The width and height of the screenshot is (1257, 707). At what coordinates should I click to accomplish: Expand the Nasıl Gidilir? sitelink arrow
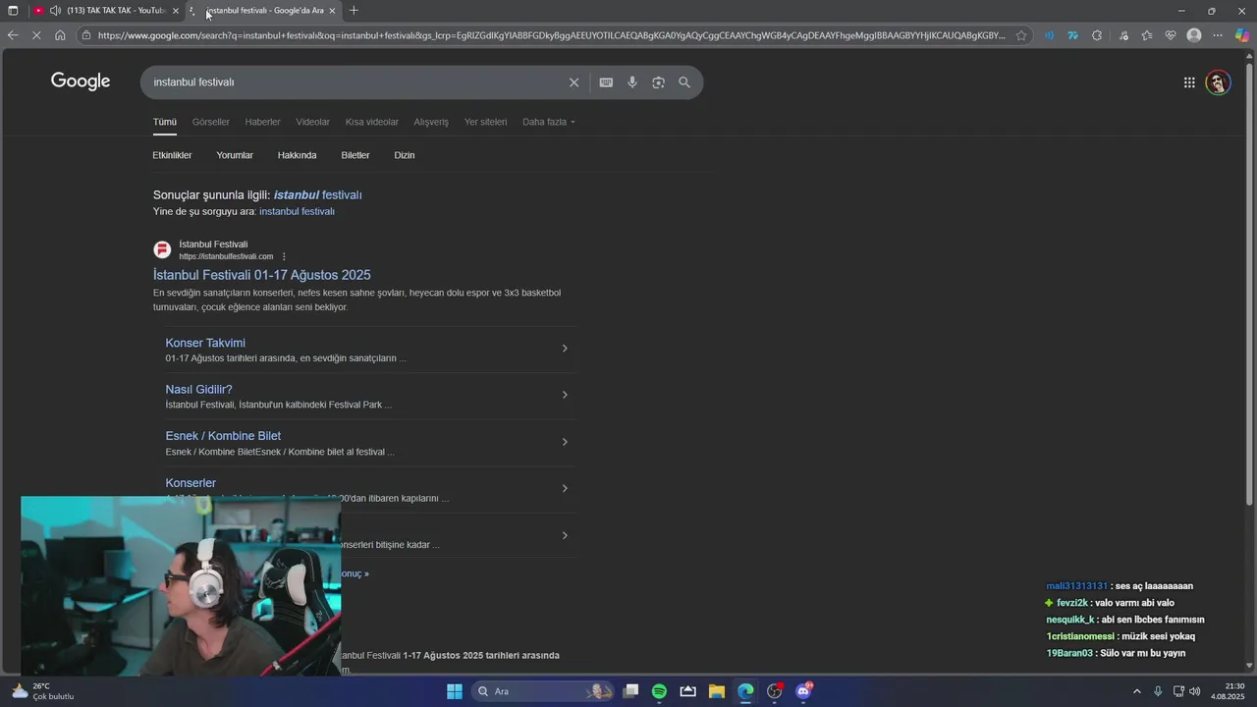pyautogui.click(x=565, y=395)
